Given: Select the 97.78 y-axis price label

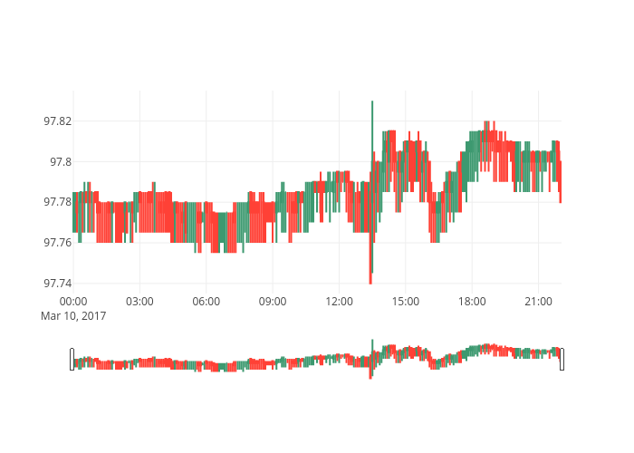Looking at the screenshot, I should [x=57, y=202].
